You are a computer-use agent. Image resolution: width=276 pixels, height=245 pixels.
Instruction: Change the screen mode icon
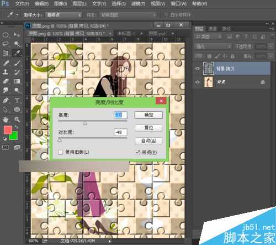click(x=17, y=147)
